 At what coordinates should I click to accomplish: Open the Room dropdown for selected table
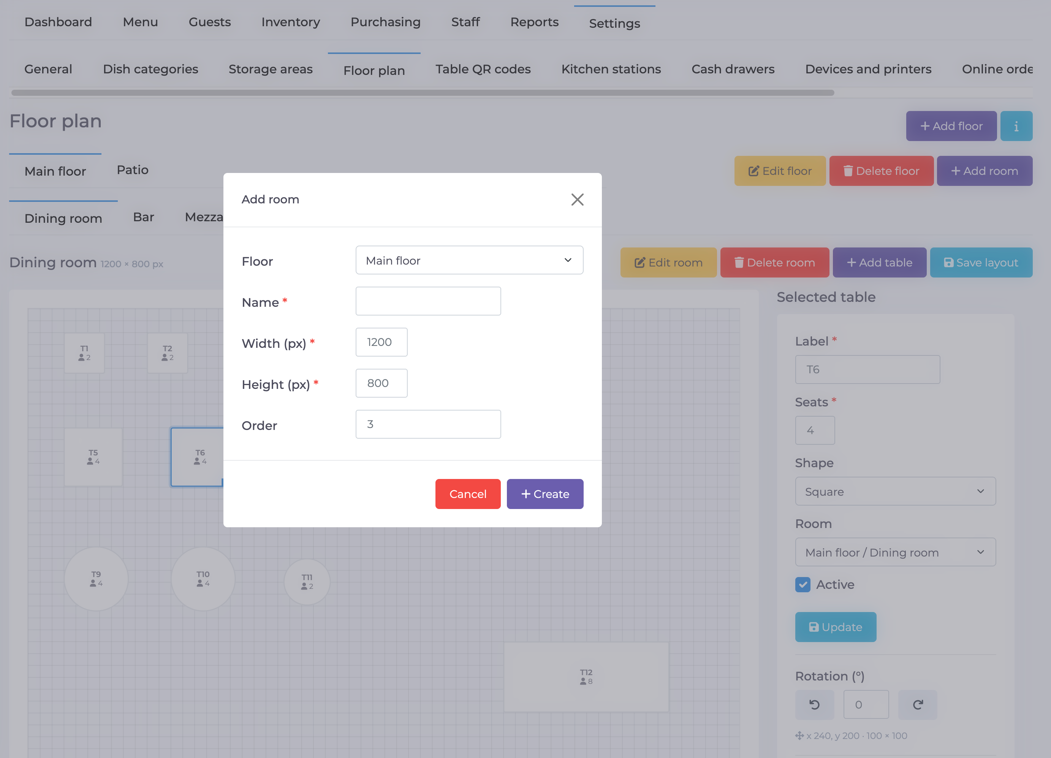click(895, 552)
